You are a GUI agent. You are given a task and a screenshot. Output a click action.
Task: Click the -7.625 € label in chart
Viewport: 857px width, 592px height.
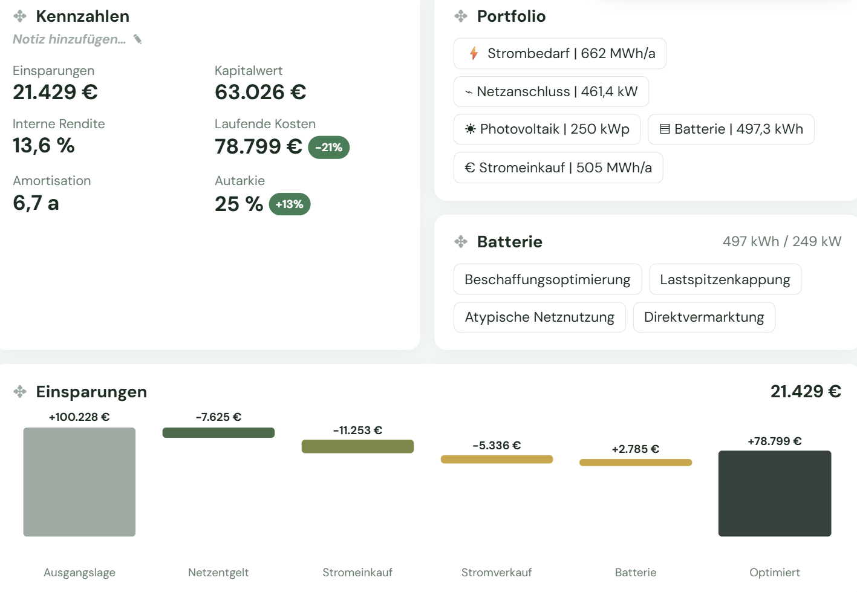click(218, 417)
